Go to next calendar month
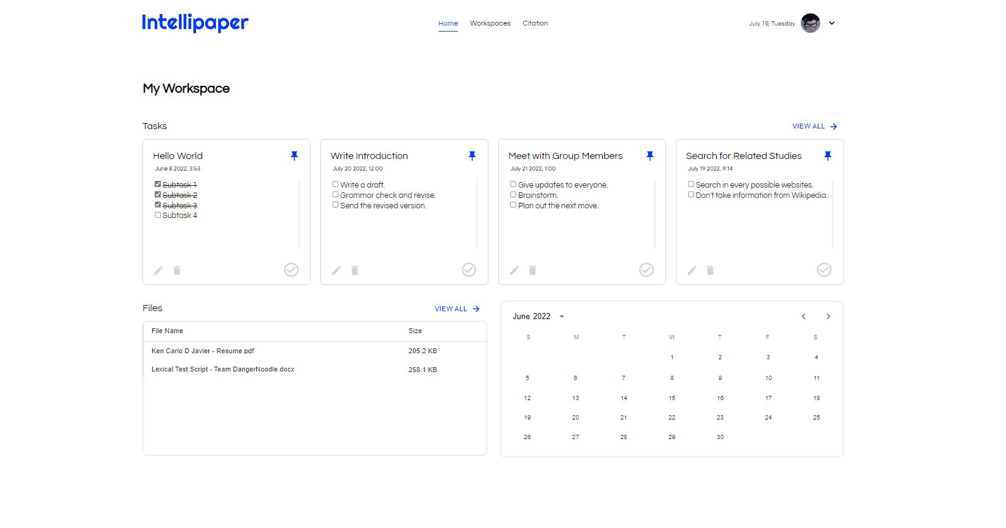 click(x=828, y=316)
